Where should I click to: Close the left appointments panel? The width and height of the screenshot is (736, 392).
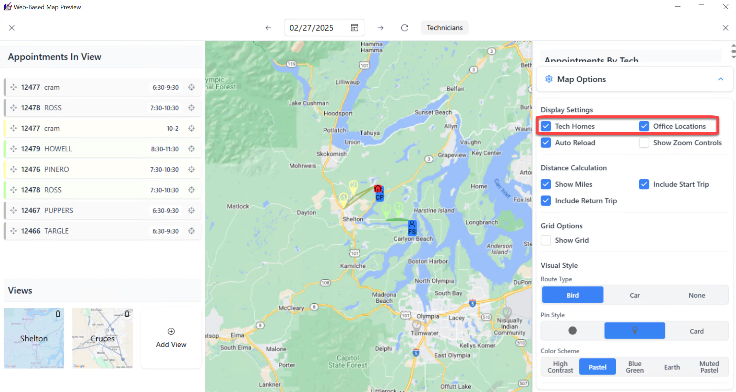[12, 28]
